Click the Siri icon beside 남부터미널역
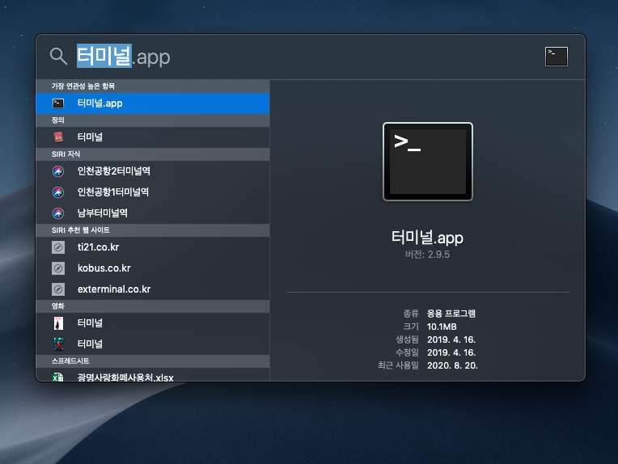618x464 pixels. [58, 213]
